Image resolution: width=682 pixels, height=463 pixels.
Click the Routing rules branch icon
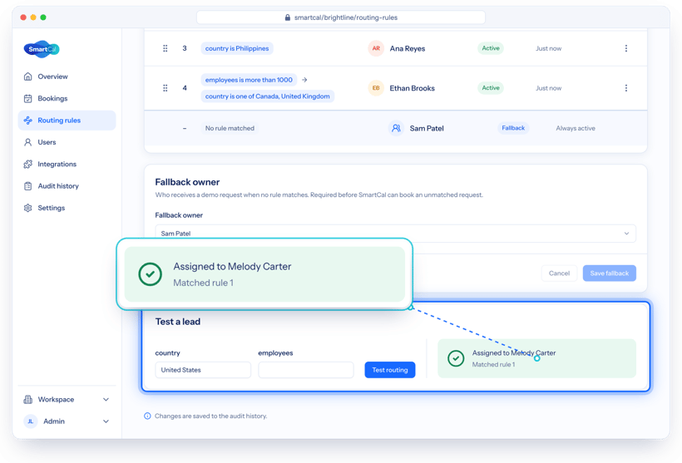(x=27, y=121)
